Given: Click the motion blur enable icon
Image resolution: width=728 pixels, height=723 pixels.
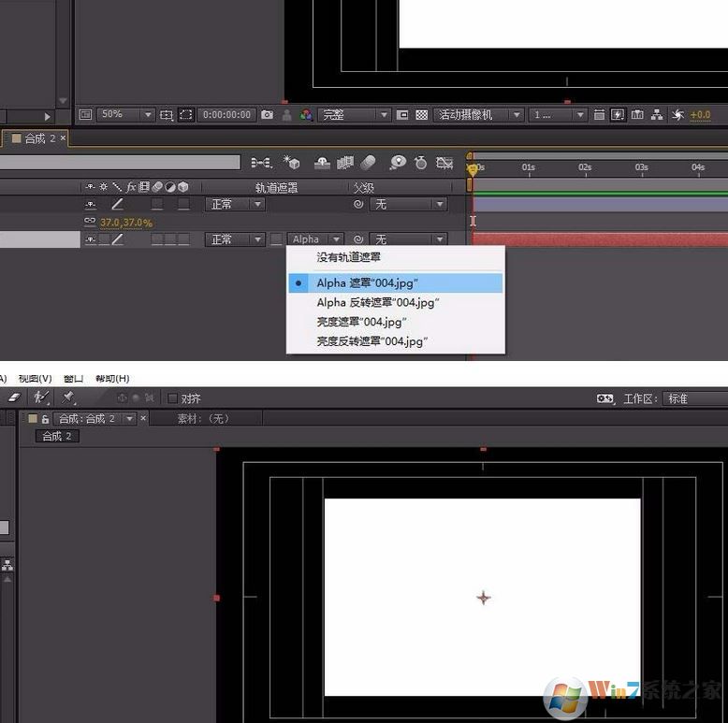Looking at the screenshot, I should pos(368,163).
